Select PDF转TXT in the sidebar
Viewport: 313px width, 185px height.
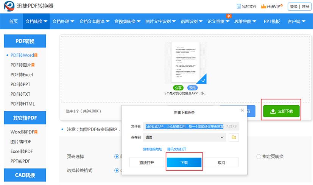coord(20,94)
